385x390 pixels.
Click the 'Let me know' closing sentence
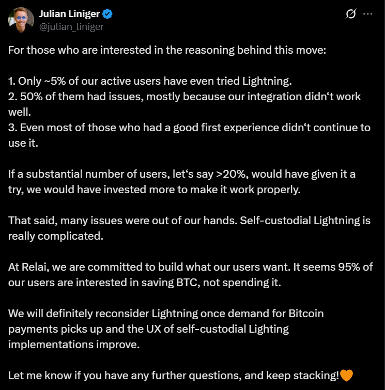pos(174,376)
